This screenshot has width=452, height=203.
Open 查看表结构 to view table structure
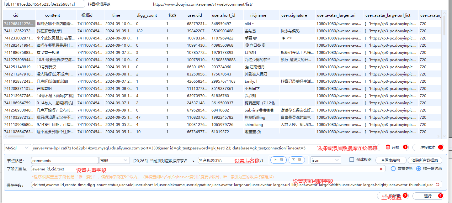pos(391,160)
